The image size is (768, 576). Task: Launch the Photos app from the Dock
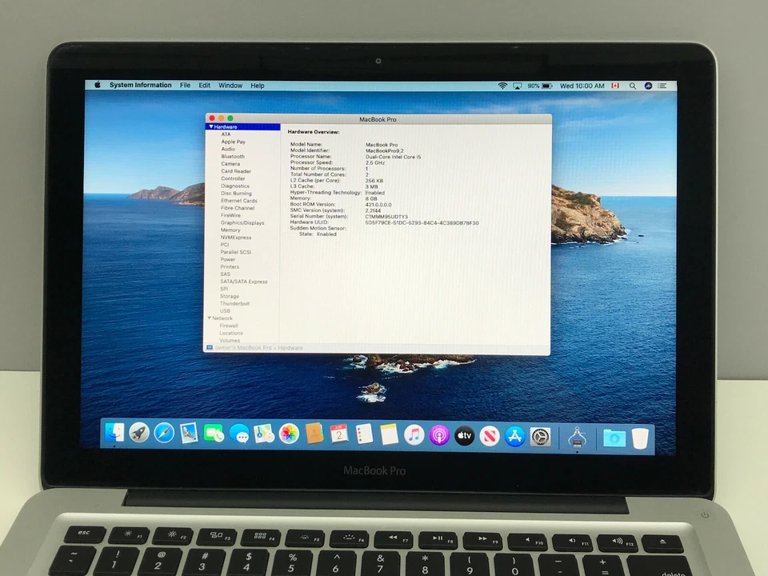(289, 436)
